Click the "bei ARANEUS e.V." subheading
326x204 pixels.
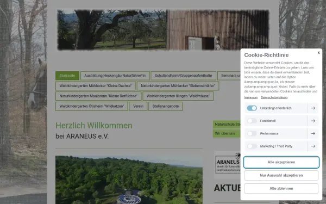[82, 136]
